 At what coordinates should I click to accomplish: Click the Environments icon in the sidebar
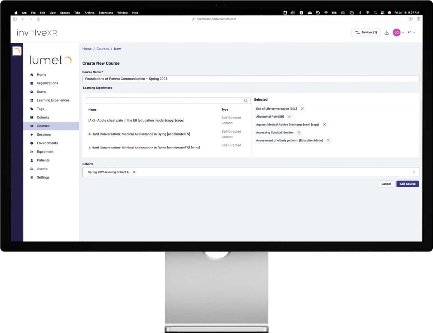point(32,143)
